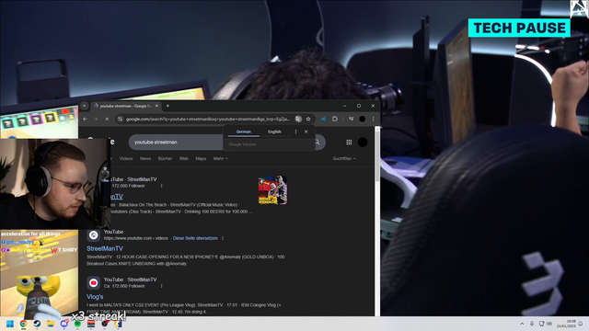This screenshot has height=331, width=589.
Task: Open Google Chrome from the taskbar
Action: click(23, 324)
